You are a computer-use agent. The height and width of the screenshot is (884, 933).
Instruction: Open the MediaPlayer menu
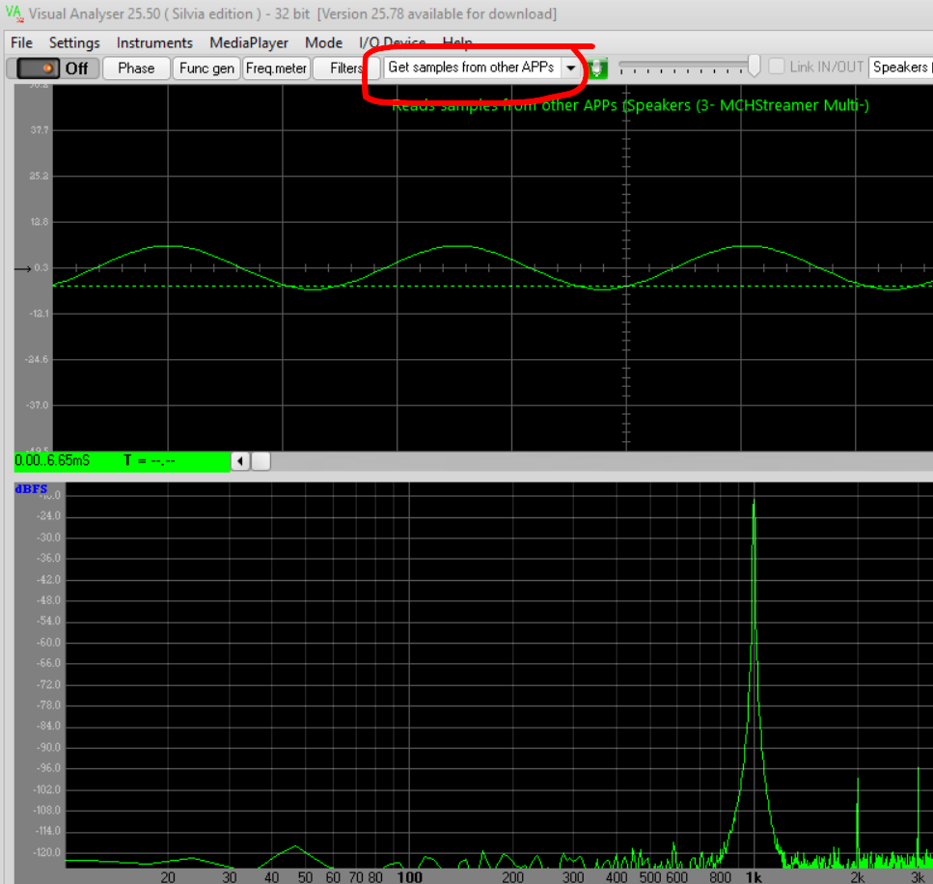tap(249, 42)
